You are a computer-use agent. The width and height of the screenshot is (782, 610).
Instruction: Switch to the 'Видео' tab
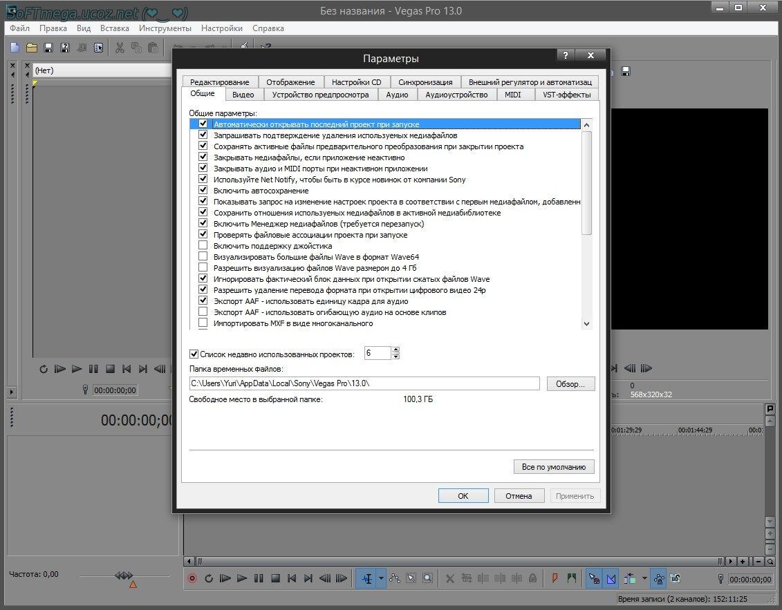click(x=243, y=95)
